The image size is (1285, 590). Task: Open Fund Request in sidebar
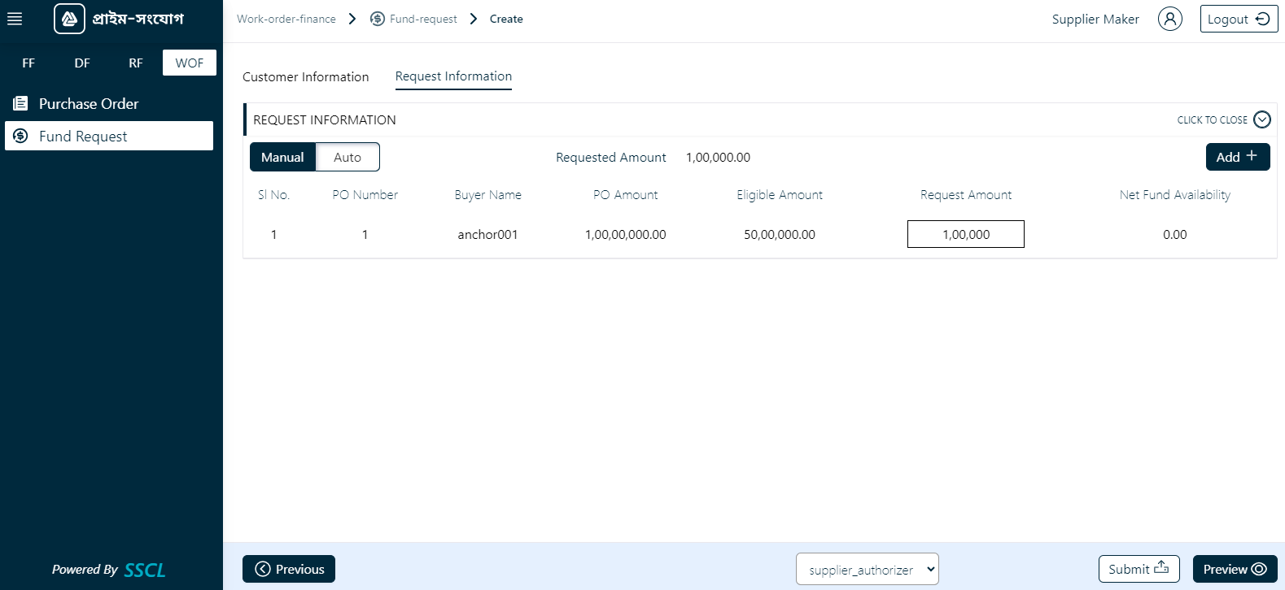tap(109, 136)
